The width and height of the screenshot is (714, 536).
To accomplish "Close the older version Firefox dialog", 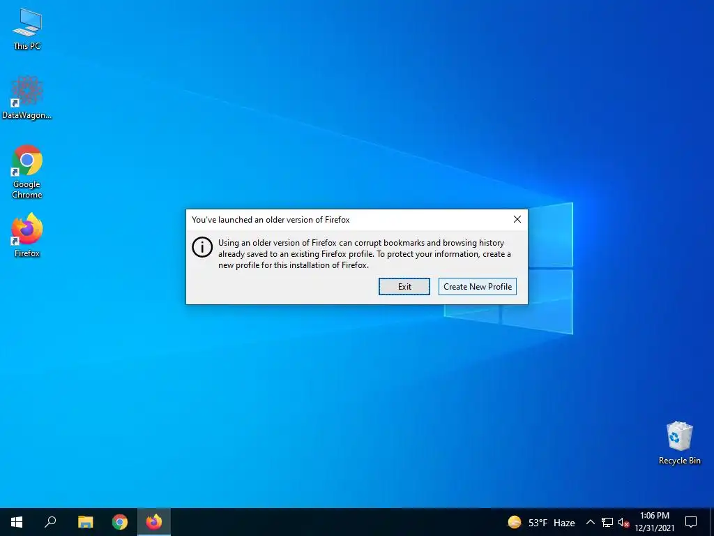I will [x=517, y=219].
